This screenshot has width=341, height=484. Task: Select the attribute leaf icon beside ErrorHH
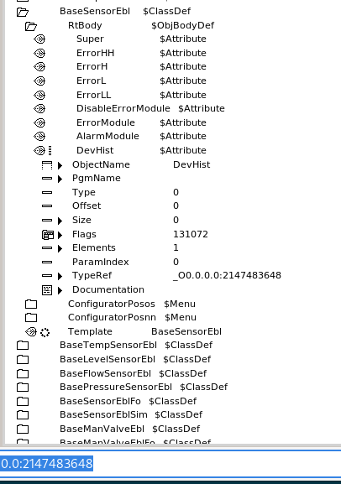pyautogui.click(x=39, y=53)
